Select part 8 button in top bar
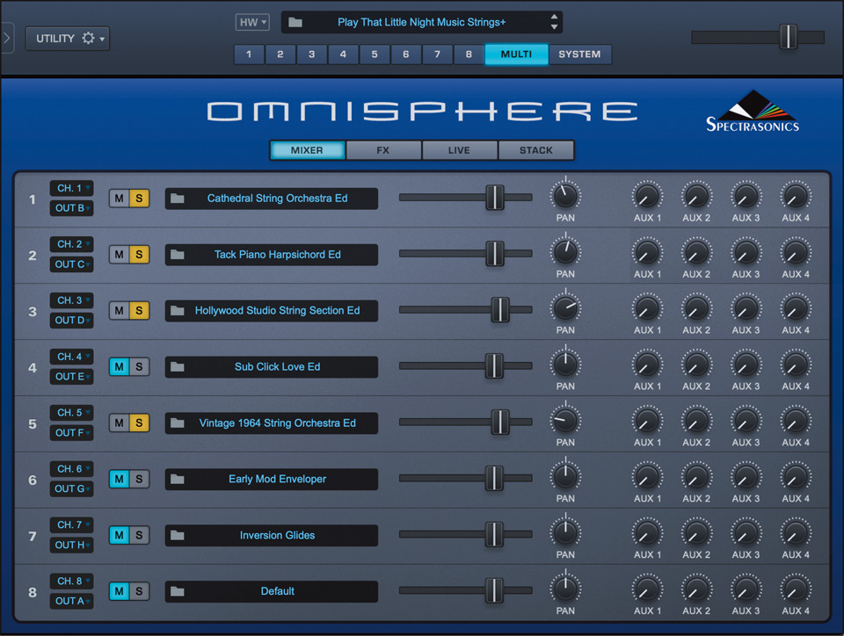Viewport: 844px width, 636px height. coord(469,54)
